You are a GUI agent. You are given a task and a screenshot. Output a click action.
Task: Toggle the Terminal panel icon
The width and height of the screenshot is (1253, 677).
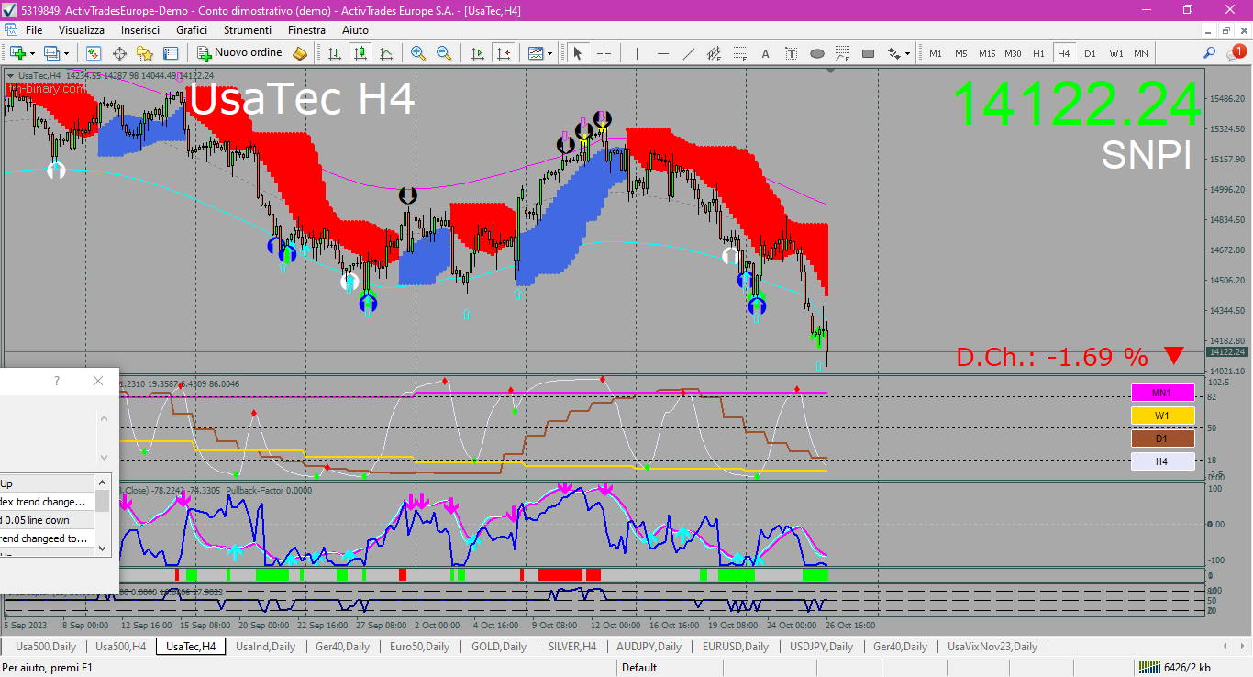[171, 53]
